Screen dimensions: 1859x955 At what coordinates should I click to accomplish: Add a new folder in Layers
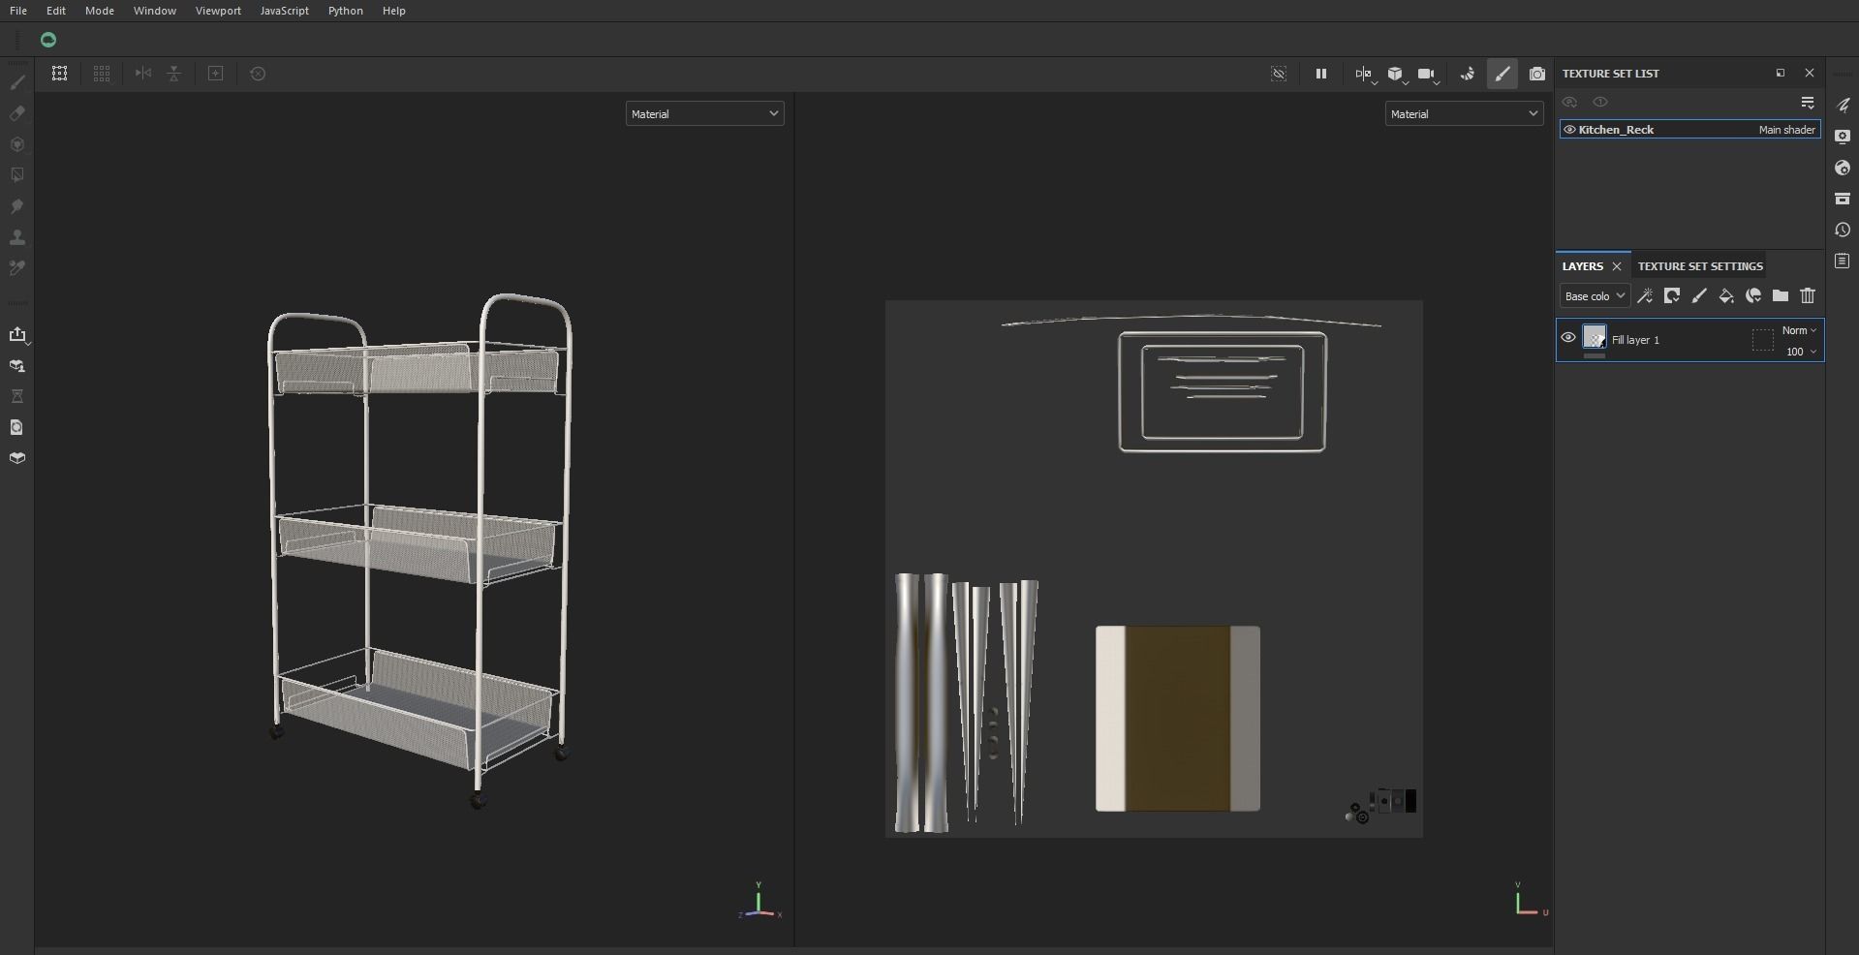tap(1781, 296)
